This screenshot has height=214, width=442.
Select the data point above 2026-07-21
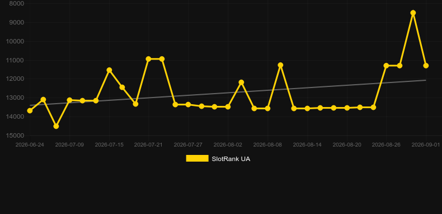[149, 59]
